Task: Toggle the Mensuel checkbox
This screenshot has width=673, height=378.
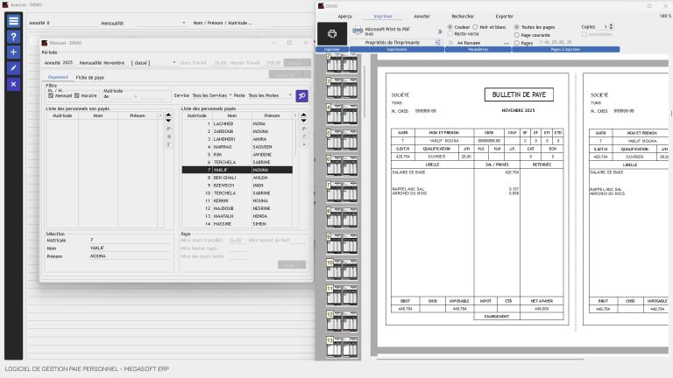Action: click(x=51, y=95)
